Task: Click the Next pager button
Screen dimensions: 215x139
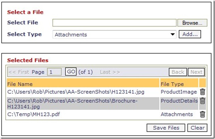Action: coord(196,72)
